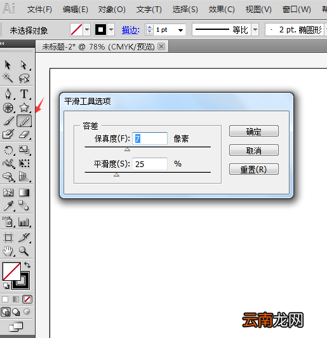Open the 效果(C) menu
327x338 pixels.
click(222, 10)
